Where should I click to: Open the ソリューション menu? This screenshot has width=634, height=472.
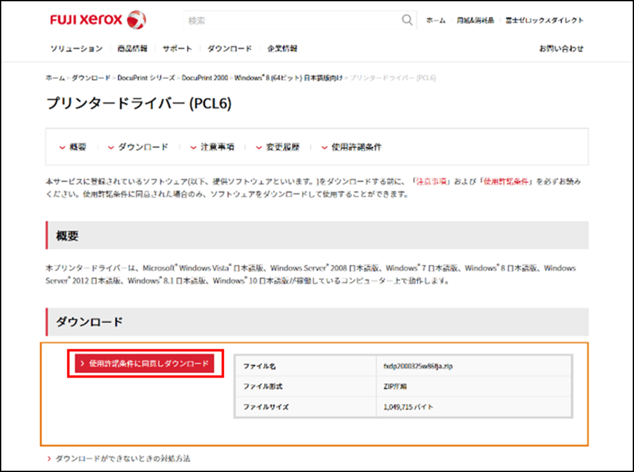point(76,49)
